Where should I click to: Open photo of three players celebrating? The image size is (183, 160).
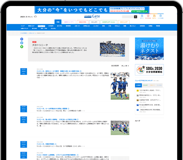[x=120, y=86]
